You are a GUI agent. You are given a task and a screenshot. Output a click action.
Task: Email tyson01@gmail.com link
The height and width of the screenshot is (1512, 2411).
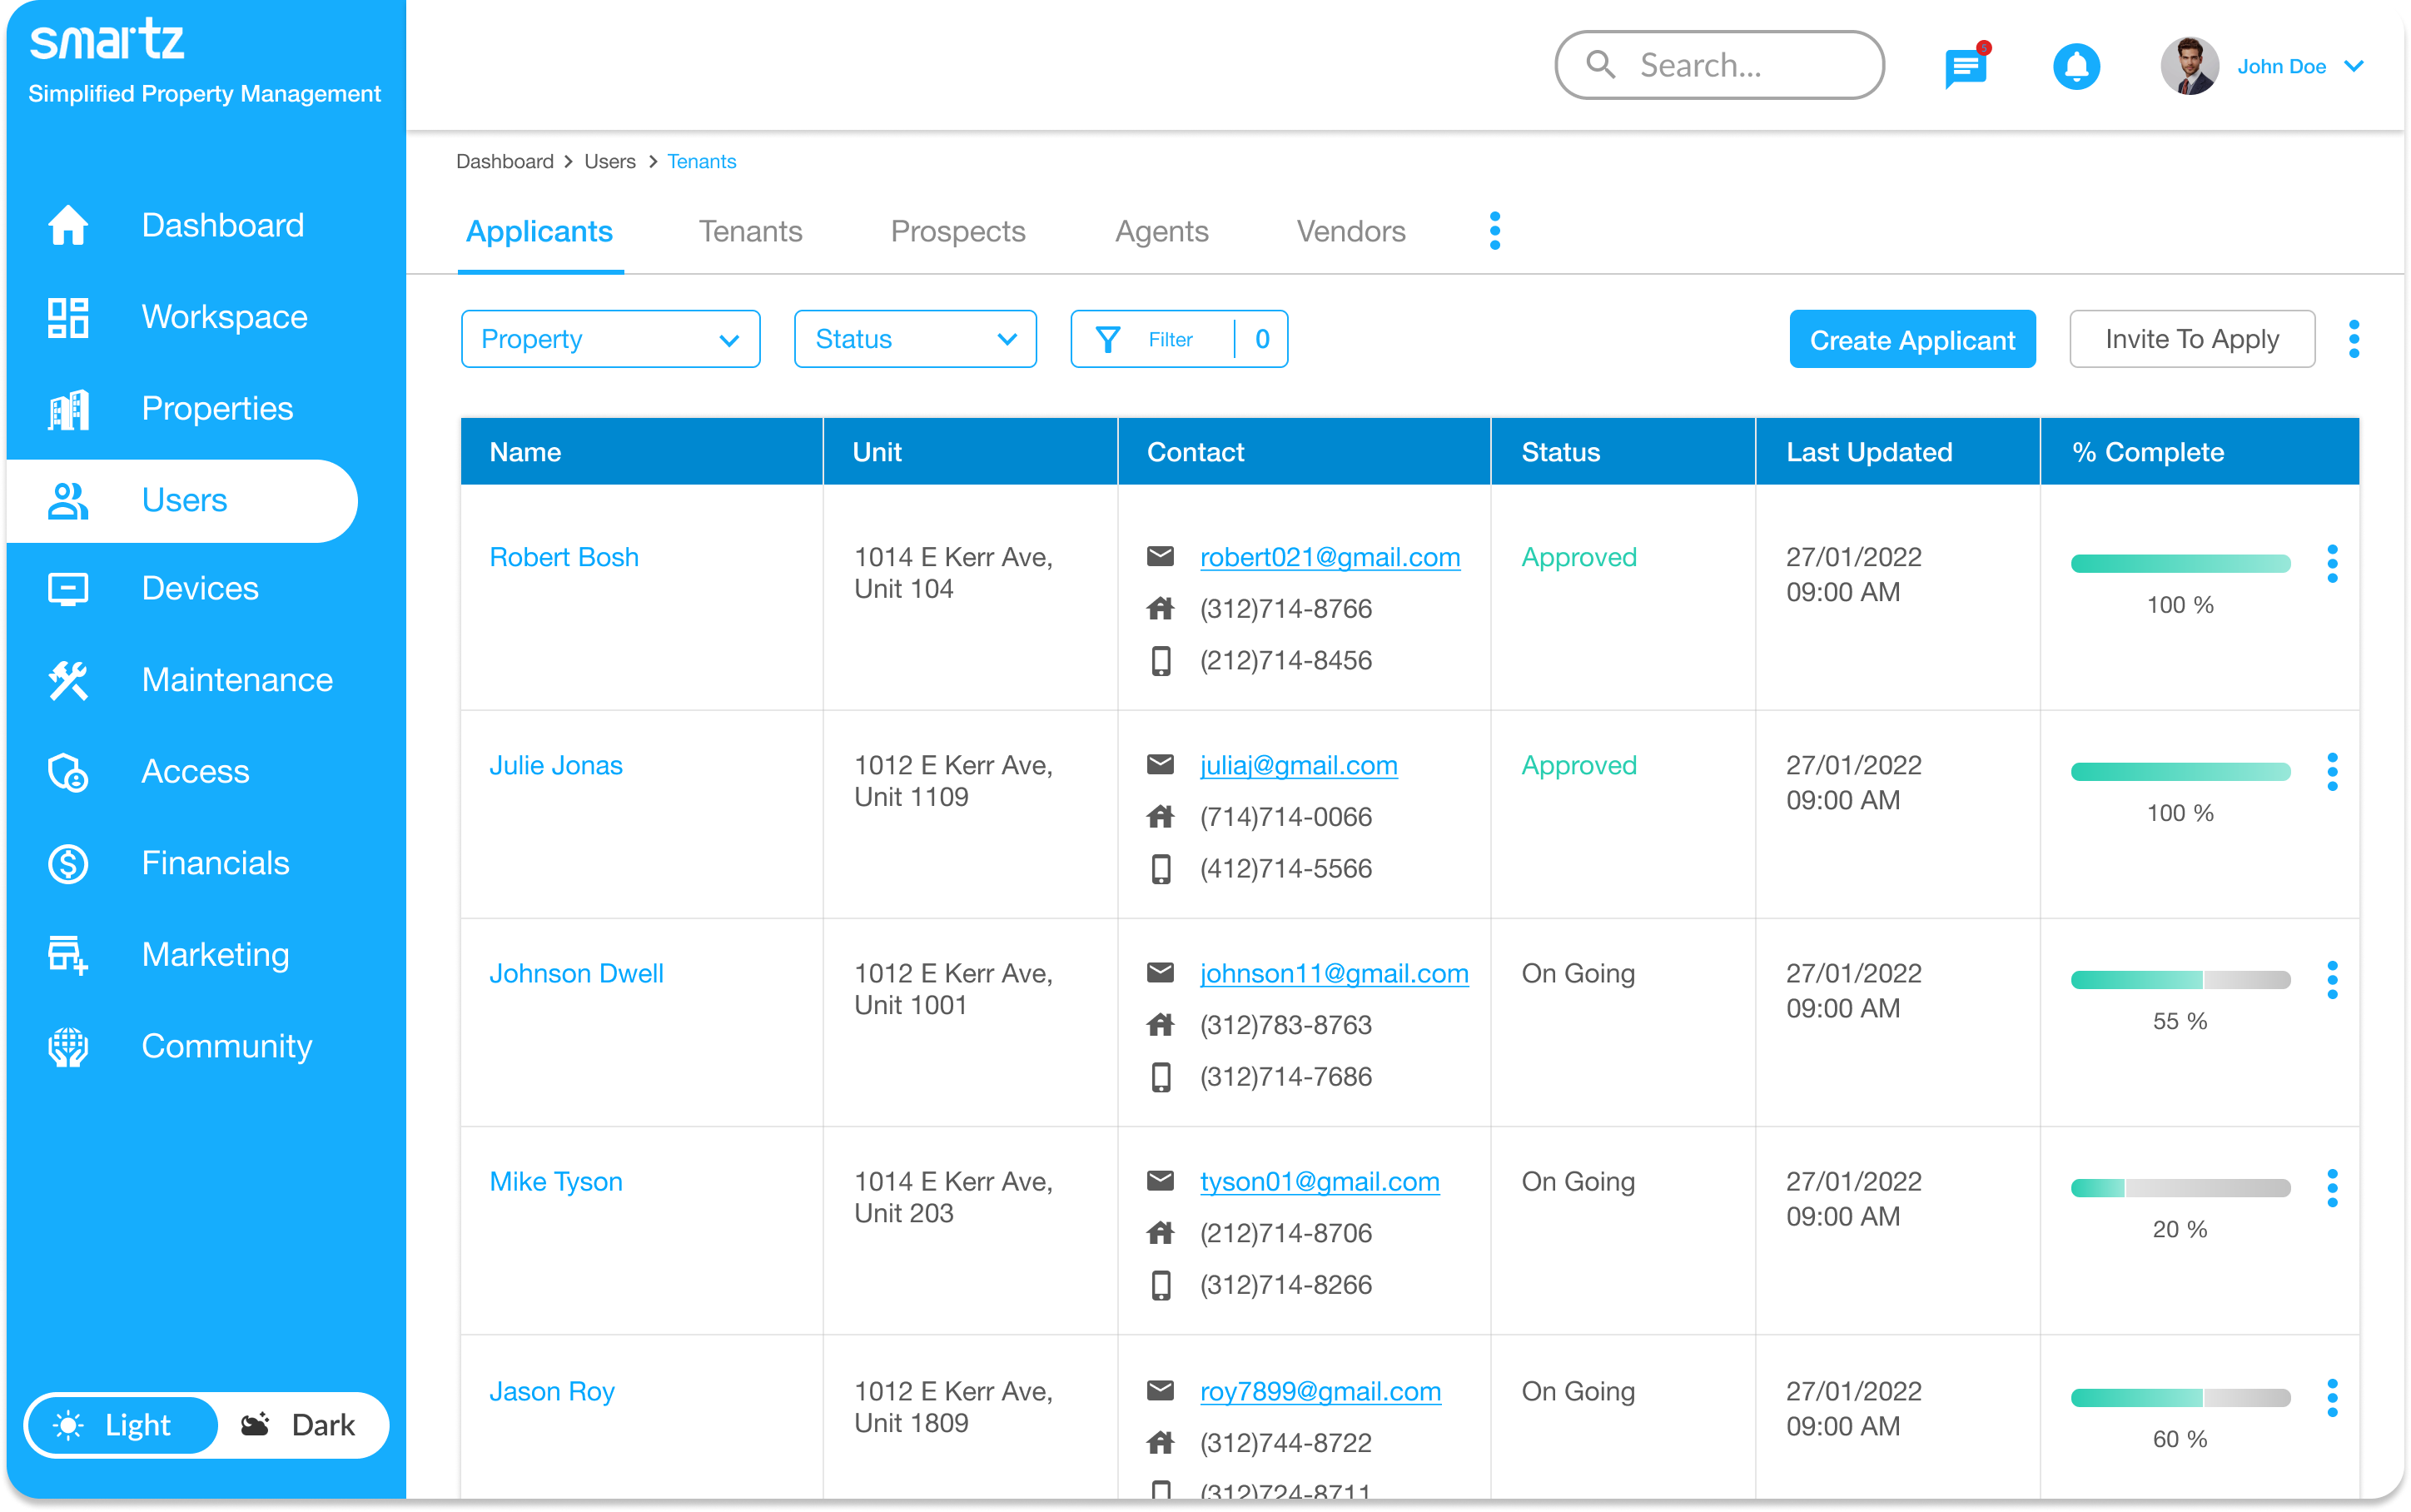[1320, 1181]
